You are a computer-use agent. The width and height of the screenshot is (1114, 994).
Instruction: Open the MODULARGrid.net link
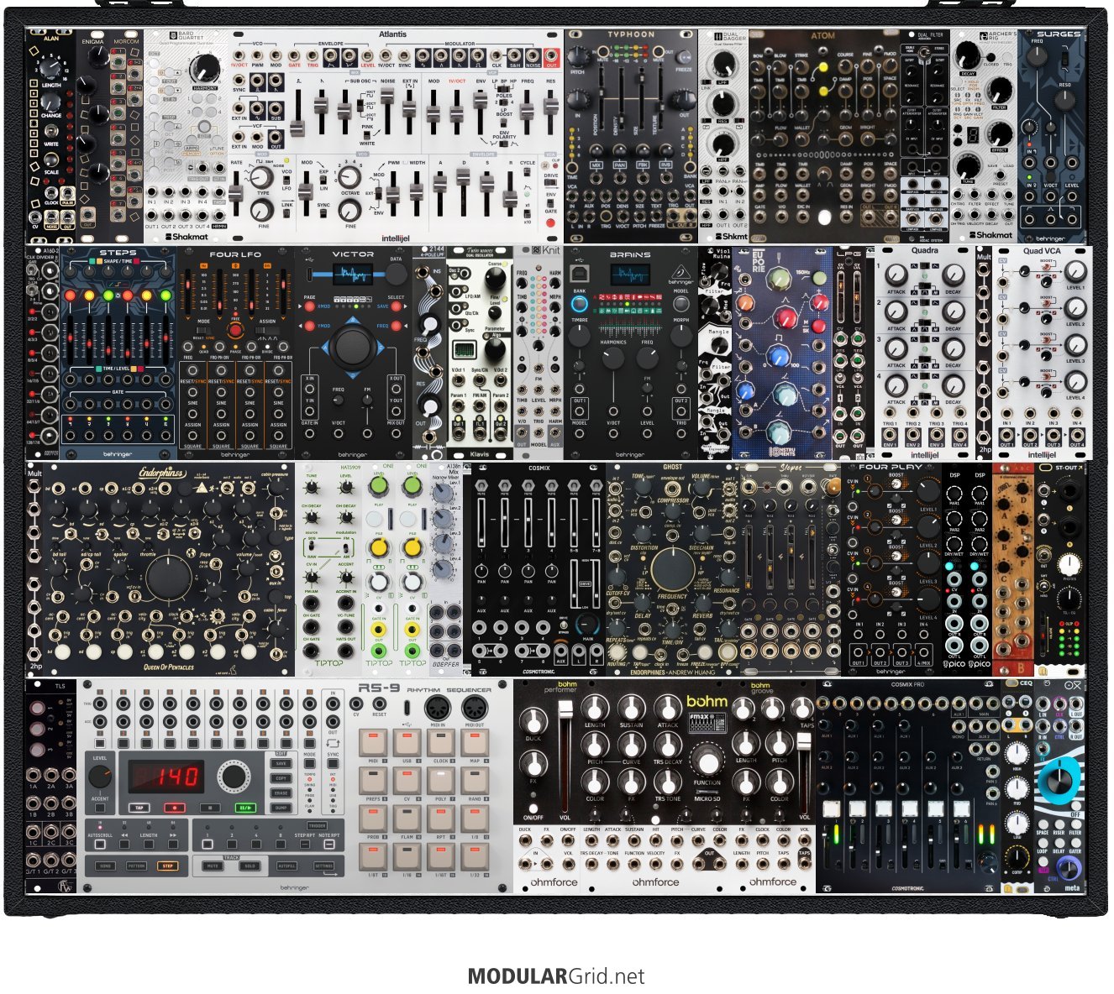coord(556,976)
